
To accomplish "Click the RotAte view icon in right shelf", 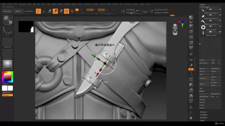I will 191,96.
